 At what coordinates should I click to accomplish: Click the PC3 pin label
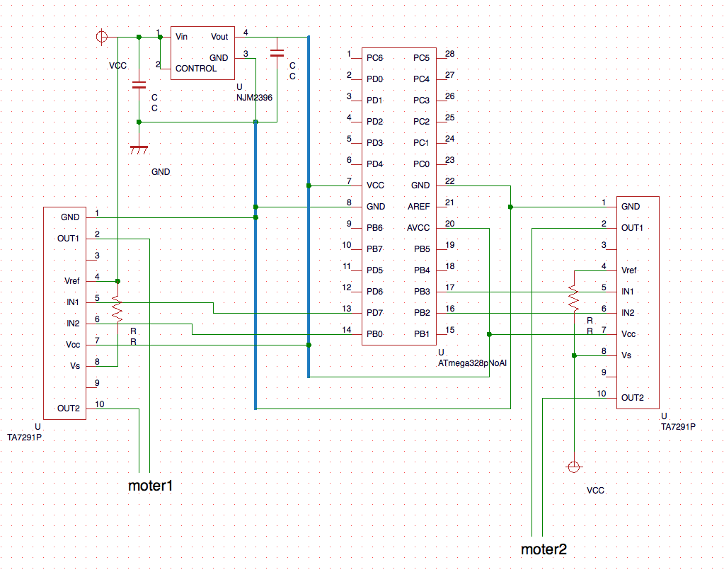(x=421, y=101)
